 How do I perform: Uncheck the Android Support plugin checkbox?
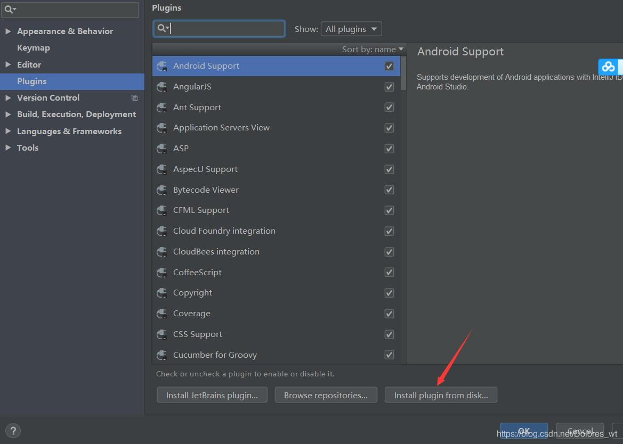[x=390, y=66]
